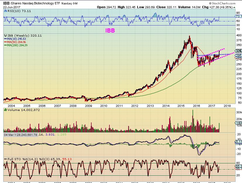Click the volume bars icon beside Volume 14,002,872

click(x=6, y=110)
